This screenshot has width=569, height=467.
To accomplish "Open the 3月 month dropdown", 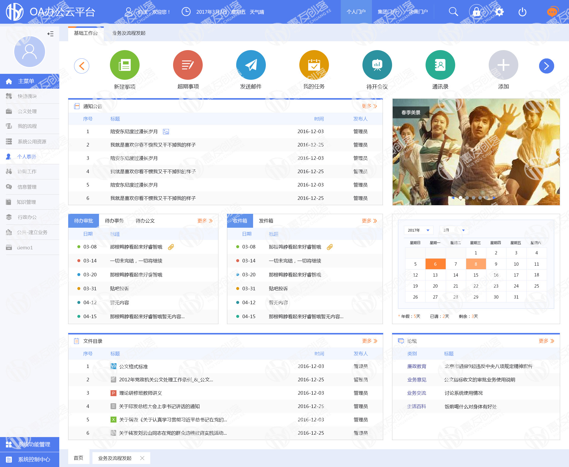I will [x=454, y=230].
